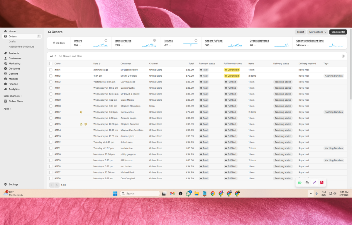Click the Settings gear icon
This screenshot has width=352, height=225.
pos(6,184)
